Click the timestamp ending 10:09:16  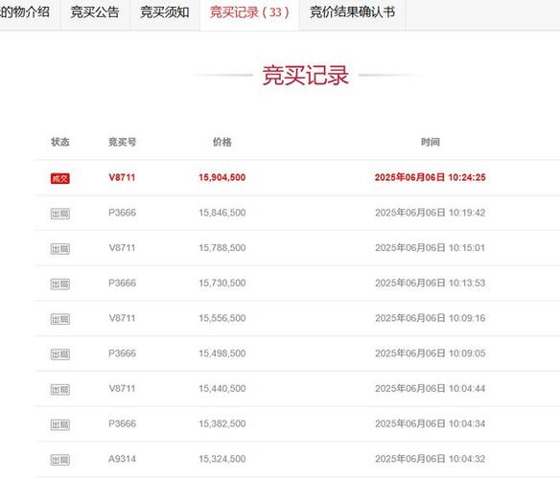[430, 318]
